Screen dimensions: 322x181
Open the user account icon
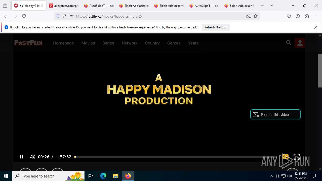(300, 43)
